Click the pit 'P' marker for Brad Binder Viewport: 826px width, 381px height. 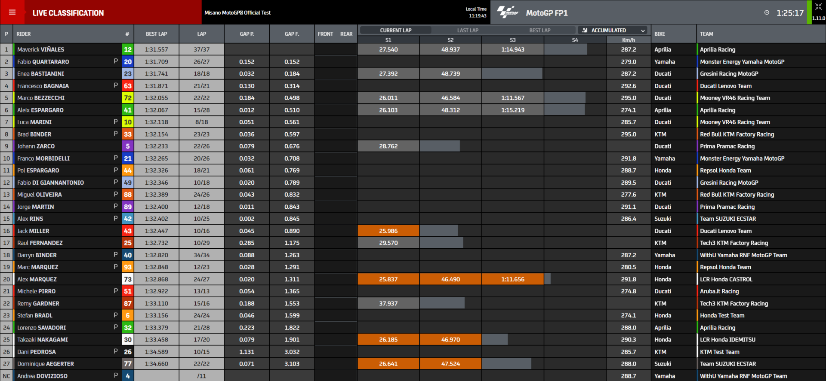pyautogui.click(x=116, y=134)
